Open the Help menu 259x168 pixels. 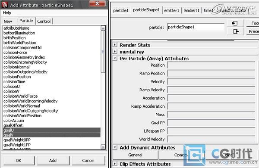click(x=7, y=12)
